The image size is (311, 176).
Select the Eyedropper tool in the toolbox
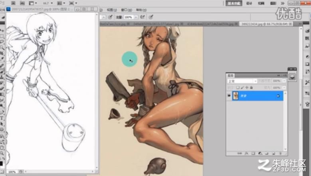point(2,59)
